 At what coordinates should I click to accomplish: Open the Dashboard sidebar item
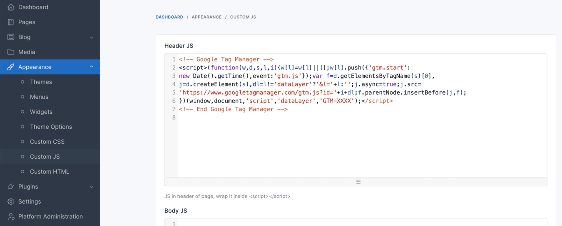[x=50, y=7]
